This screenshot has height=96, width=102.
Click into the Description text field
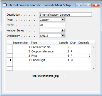[x=66, y=15]
